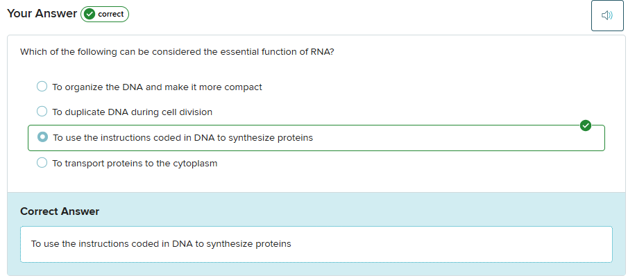Click the "Your Answer" heading
The width and height of the screenshot is (628, 278).
(x=42, y=14)
